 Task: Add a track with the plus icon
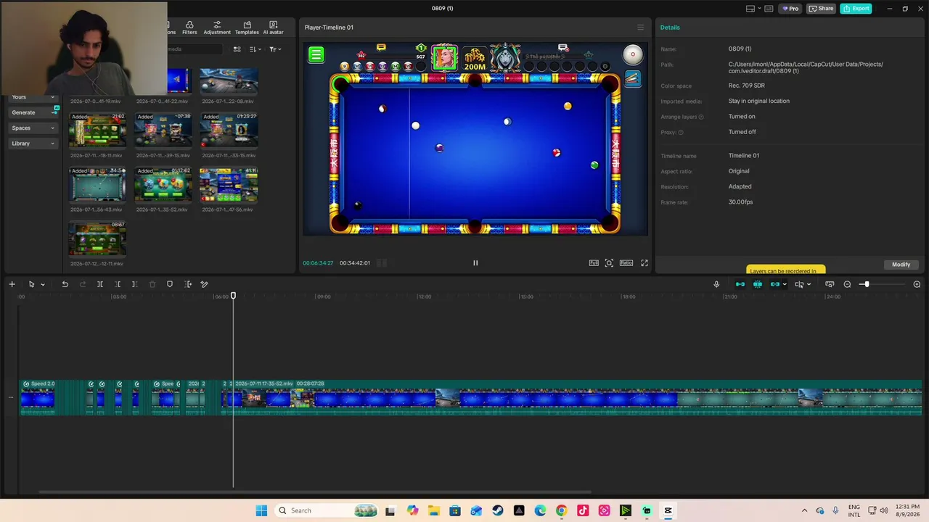[x=12, y=284]
